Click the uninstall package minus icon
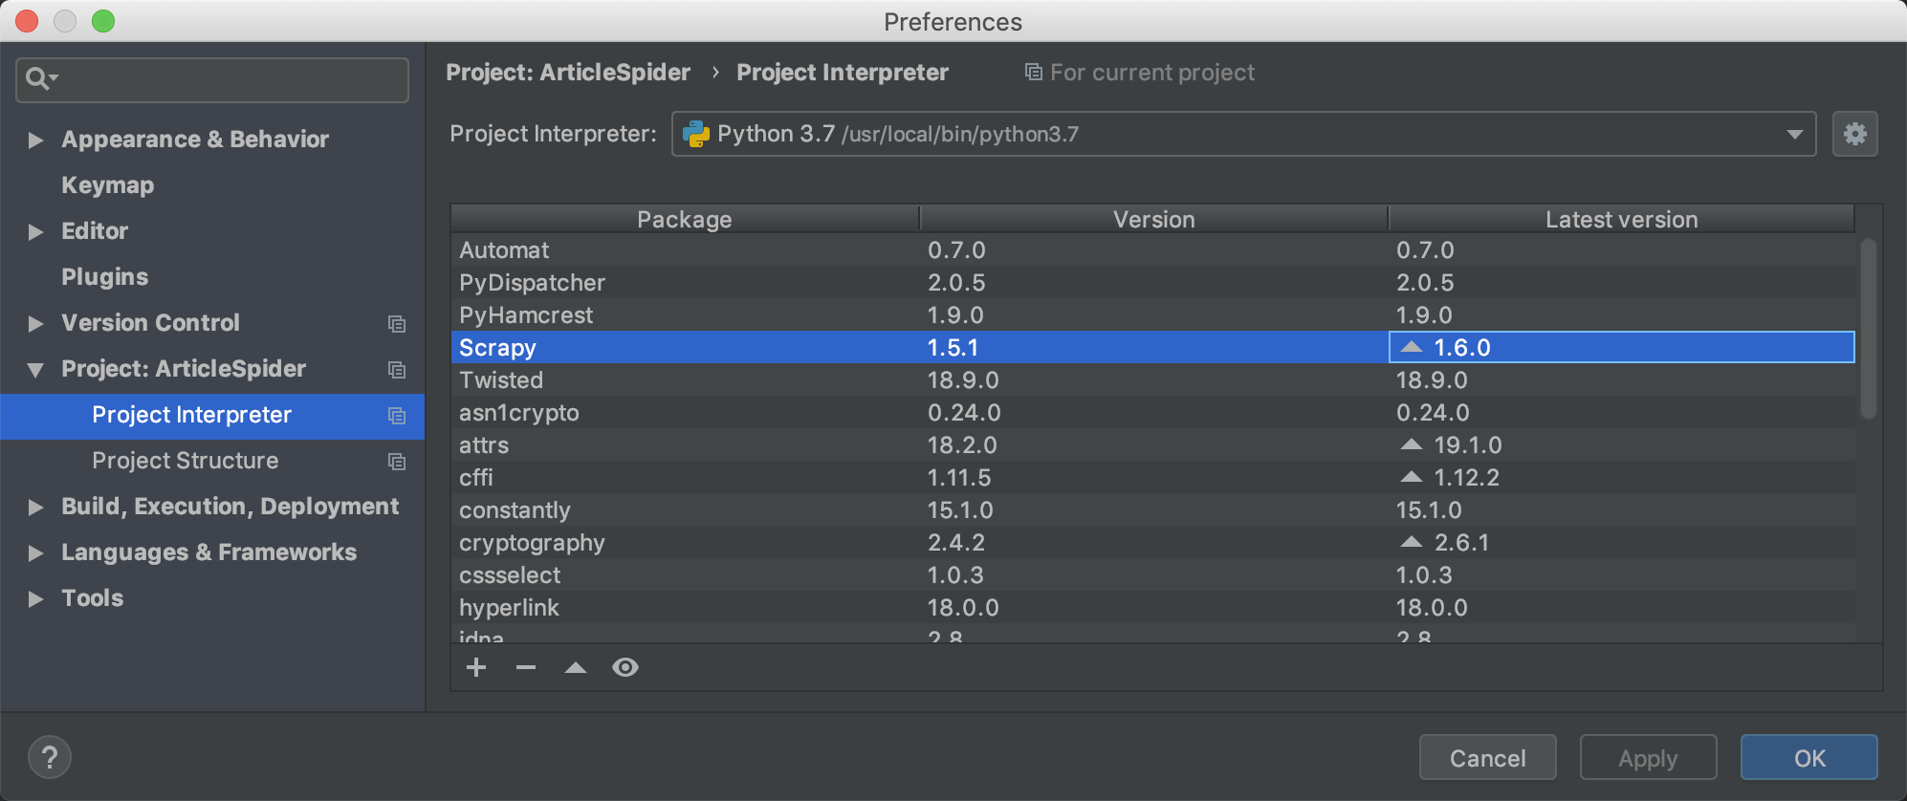Viewport: 1907px width, 801px height. click(x=526, y=667)
